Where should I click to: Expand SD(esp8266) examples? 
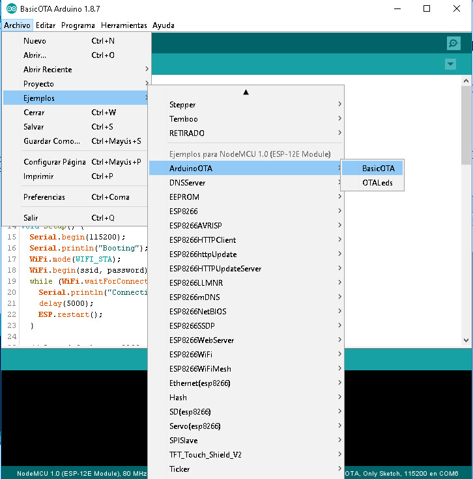(x=246, y=412)
